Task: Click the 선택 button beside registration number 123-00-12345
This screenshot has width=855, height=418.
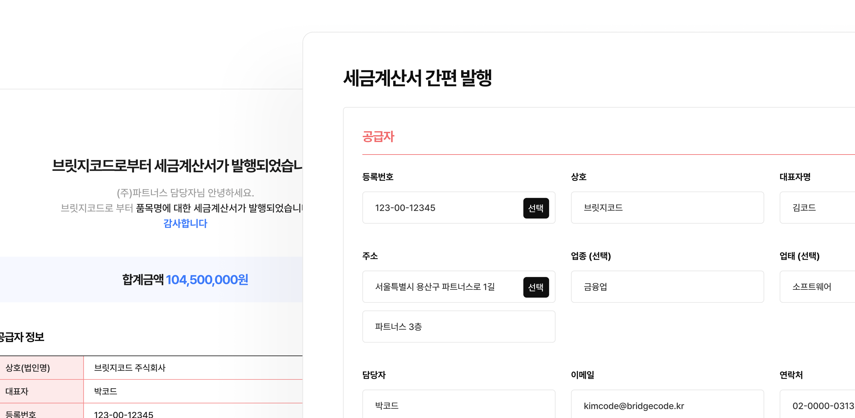Action: (536, 208)
